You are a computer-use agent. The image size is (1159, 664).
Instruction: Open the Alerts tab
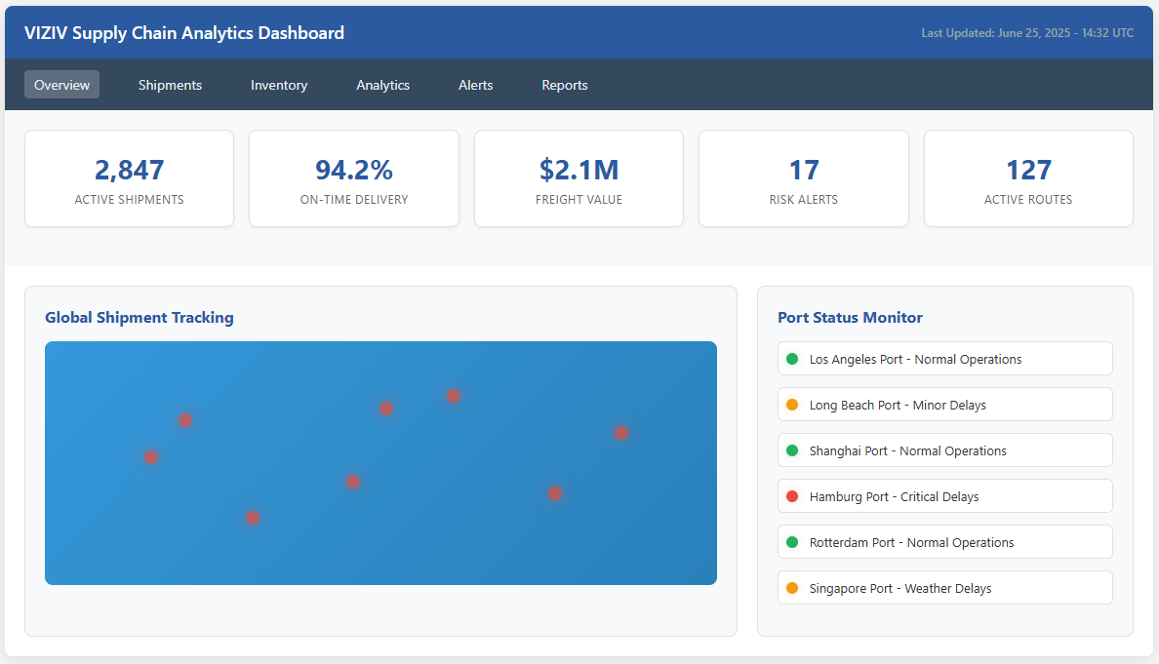(475, 85)
